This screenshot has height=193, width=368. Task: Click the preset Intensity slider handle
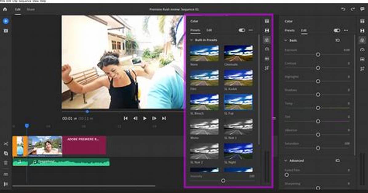tap(223, 181)
